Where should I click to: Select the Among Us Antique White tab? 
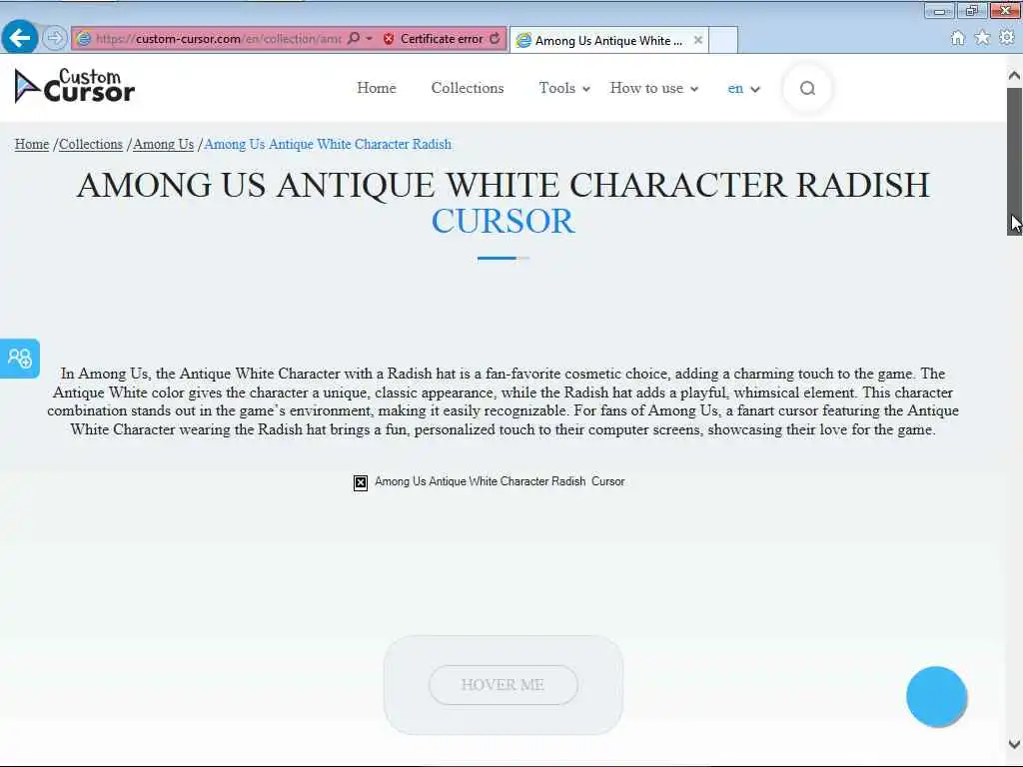coord(608,40)
